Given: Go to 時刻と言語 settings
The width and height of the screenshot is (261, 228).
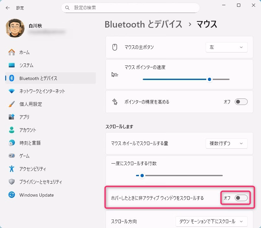Looking at the screenshot, I should [x=30, y=143].
